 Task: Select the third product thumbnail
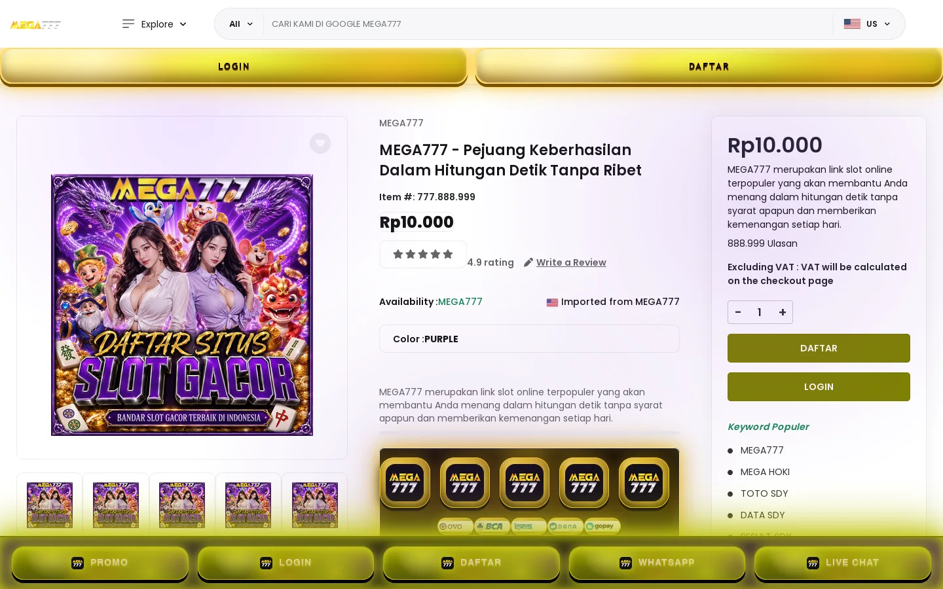pos(182,505)
